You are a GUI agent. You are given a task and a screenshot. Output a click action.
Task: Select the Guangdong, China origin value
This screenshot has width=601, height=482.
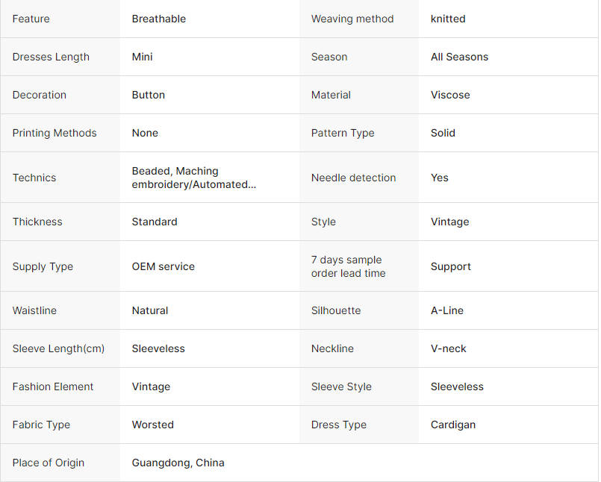point(178,463)
